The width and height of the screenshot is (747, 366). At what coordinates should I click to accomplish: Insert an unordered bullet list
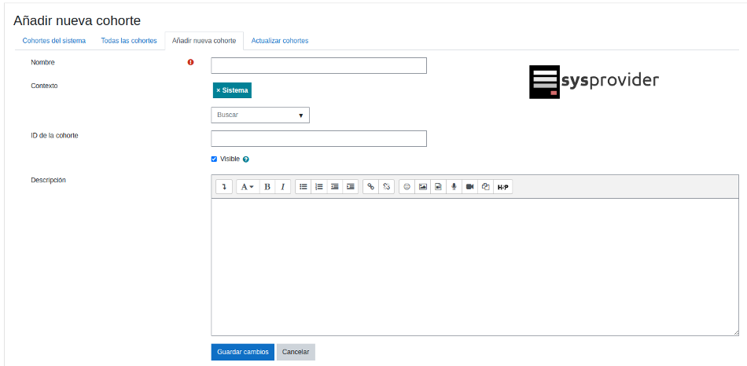304,187
